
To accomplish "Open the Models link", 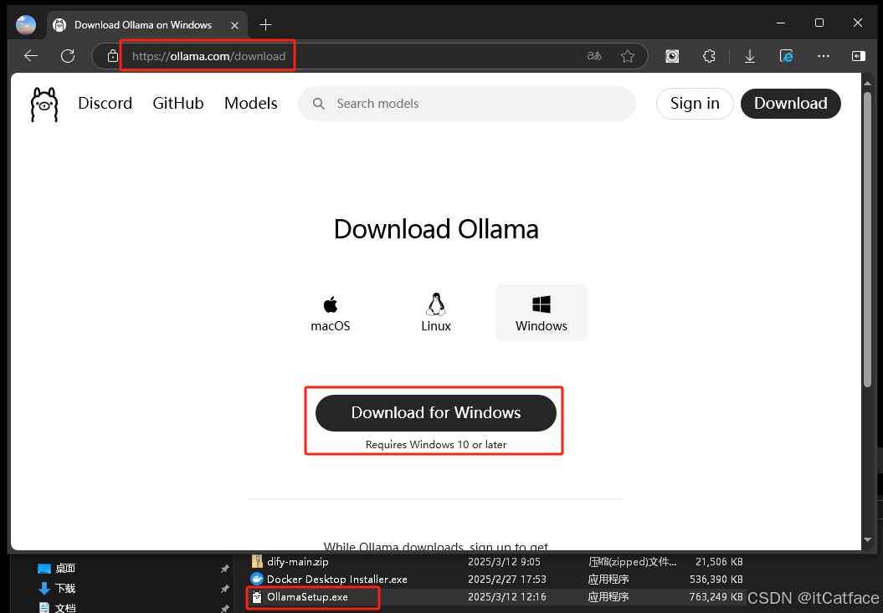I will (250, 103).
